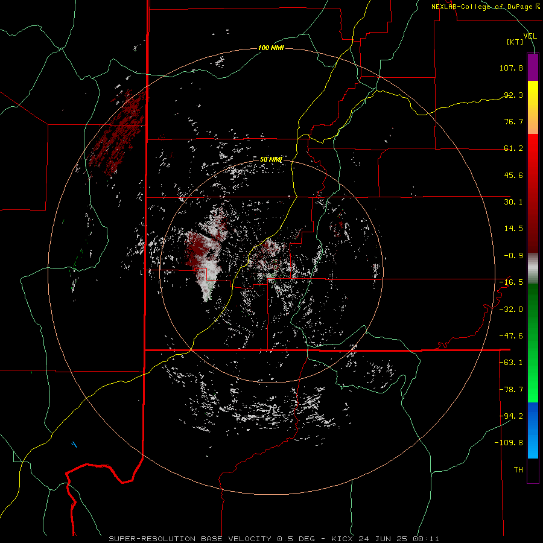Image resolution: width=543 pixels, height=543 pixels.
Task: Click the [KT] units label
Action: [x=515, y=42]
